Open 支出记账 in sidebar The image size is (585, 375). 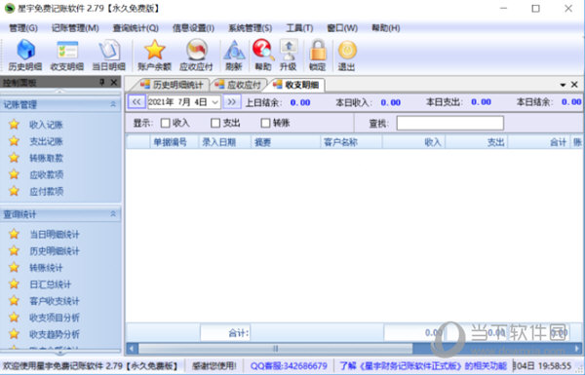[x=46, y=141]
